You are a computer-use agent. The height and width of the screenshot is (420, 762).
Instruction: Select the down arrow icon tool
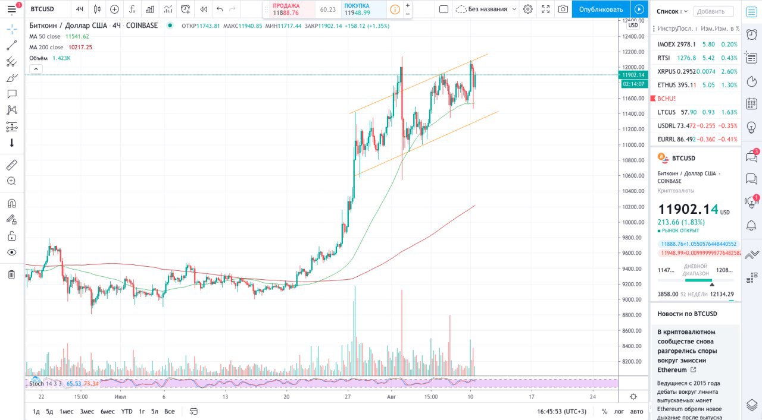(x=11, y=143)
